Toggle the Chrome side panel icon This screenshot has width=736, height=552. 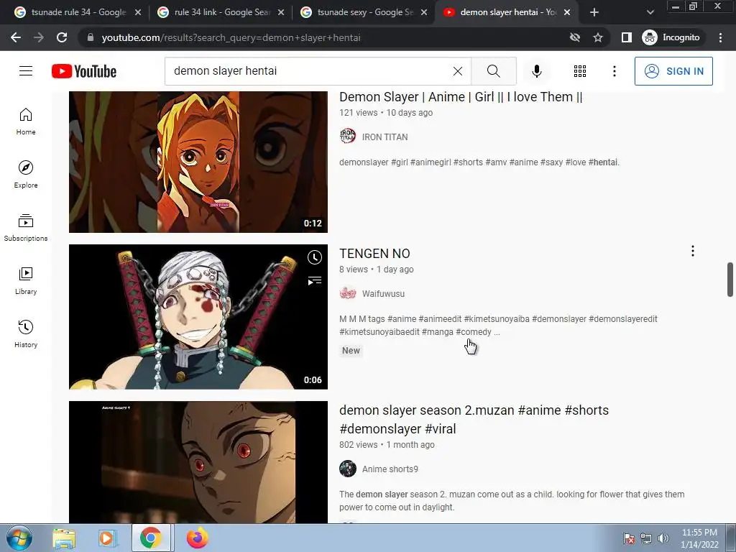626,37
